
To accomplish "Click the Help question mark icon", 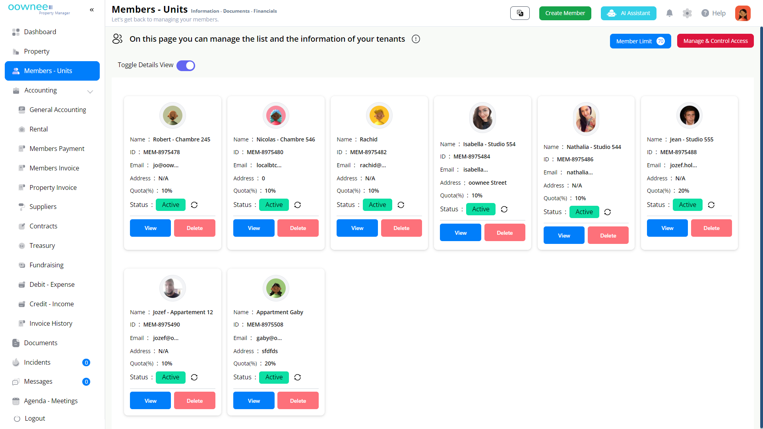I will coord(705,13).
